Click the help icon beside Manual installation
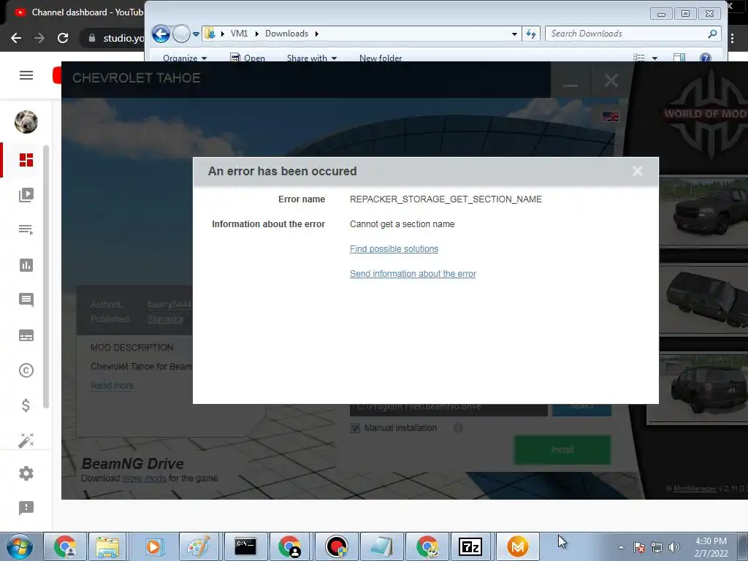The height and width of the screenshot is (561, 748). pos(458,428)
